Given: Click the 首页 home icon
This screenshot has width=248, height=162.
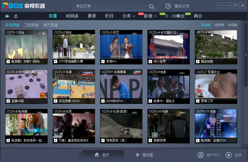Looking at the screenshot, I should click(x=97, y=155).
